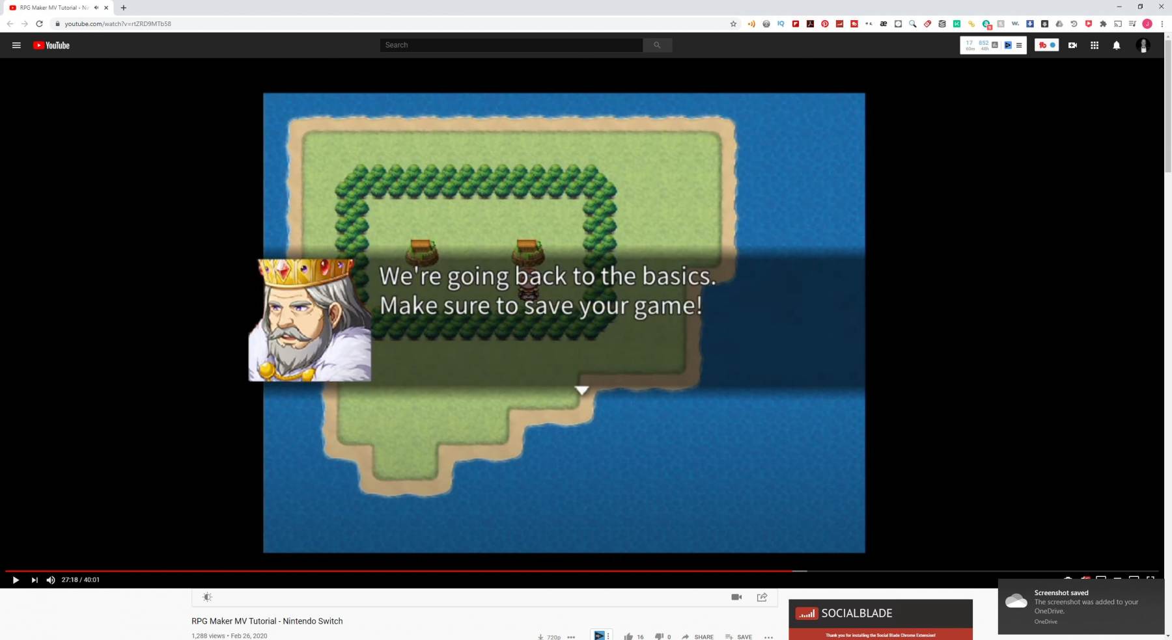Go back in the browser
This screenshot has width=1172, height=640.
point(10,23)
